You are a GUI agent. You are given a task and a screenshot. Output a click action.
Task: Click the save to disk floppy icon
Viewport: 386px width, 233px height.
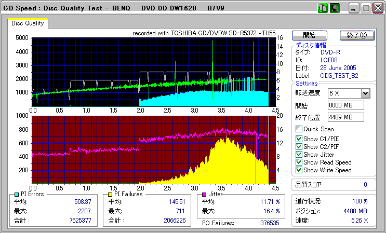(335, 8)
